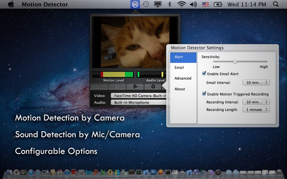The image size is (287, 179).
Task: Open iCal calendar icon showing 25
Action: click(x=60, y=172)
